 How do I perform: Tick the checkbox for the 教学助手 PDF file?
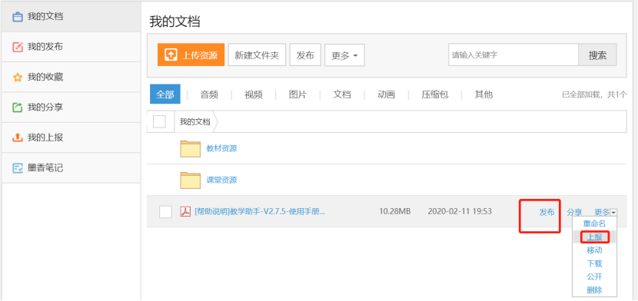[165, 212]
